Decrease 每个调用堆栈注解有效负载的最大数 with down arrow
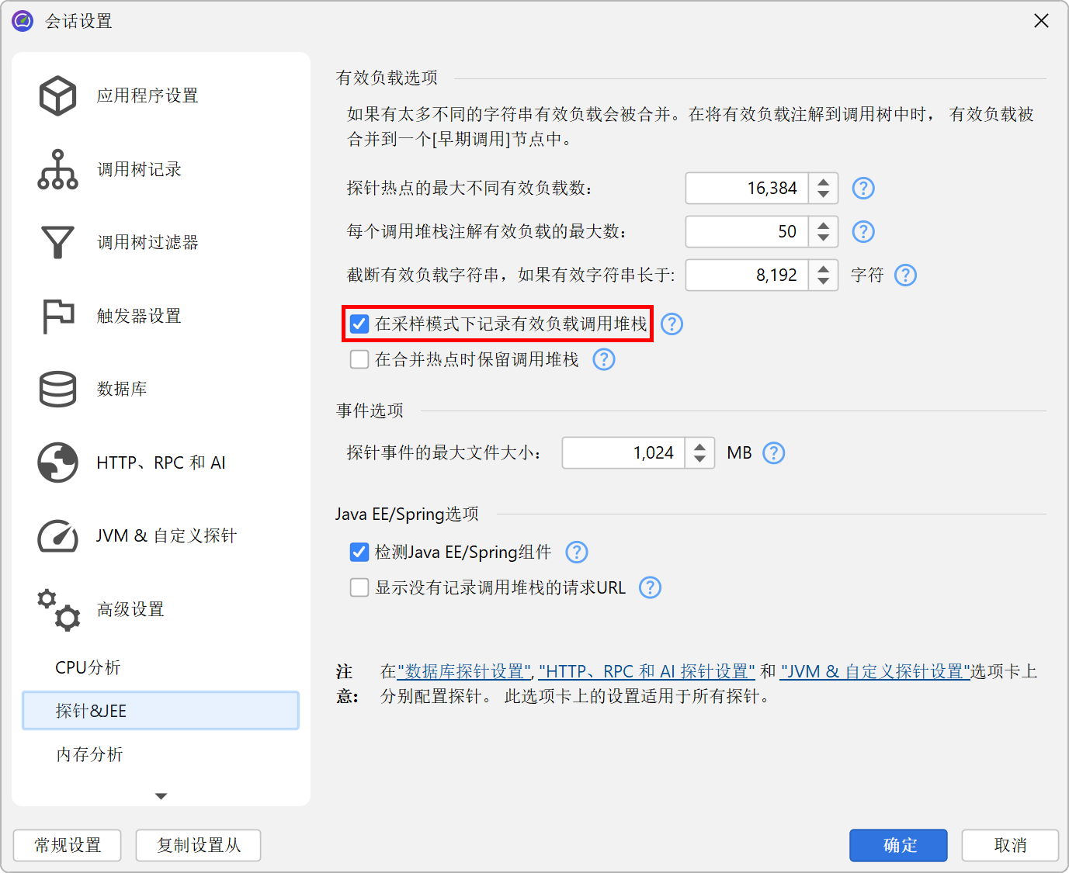1069x873 pixels. (823, 237)
